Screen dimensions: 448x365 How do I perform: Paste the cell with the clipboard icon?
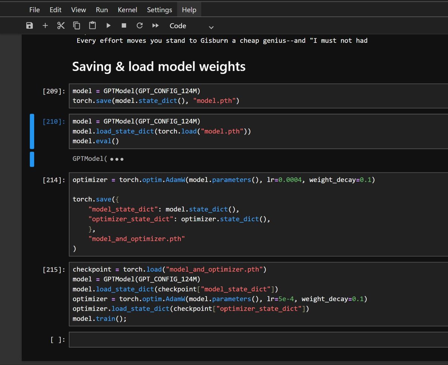click(92, 26)
